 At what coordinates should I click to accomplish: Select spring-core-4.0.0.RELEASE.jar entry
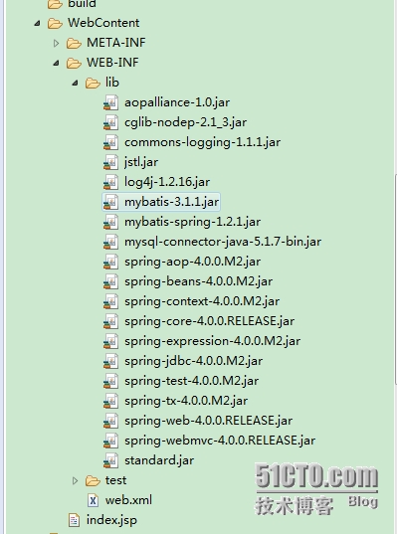tap(210, 321)
